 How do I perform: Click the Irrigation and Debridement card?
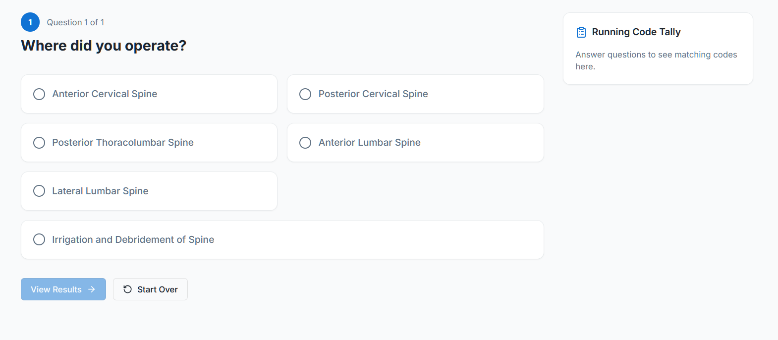[282, 239]
